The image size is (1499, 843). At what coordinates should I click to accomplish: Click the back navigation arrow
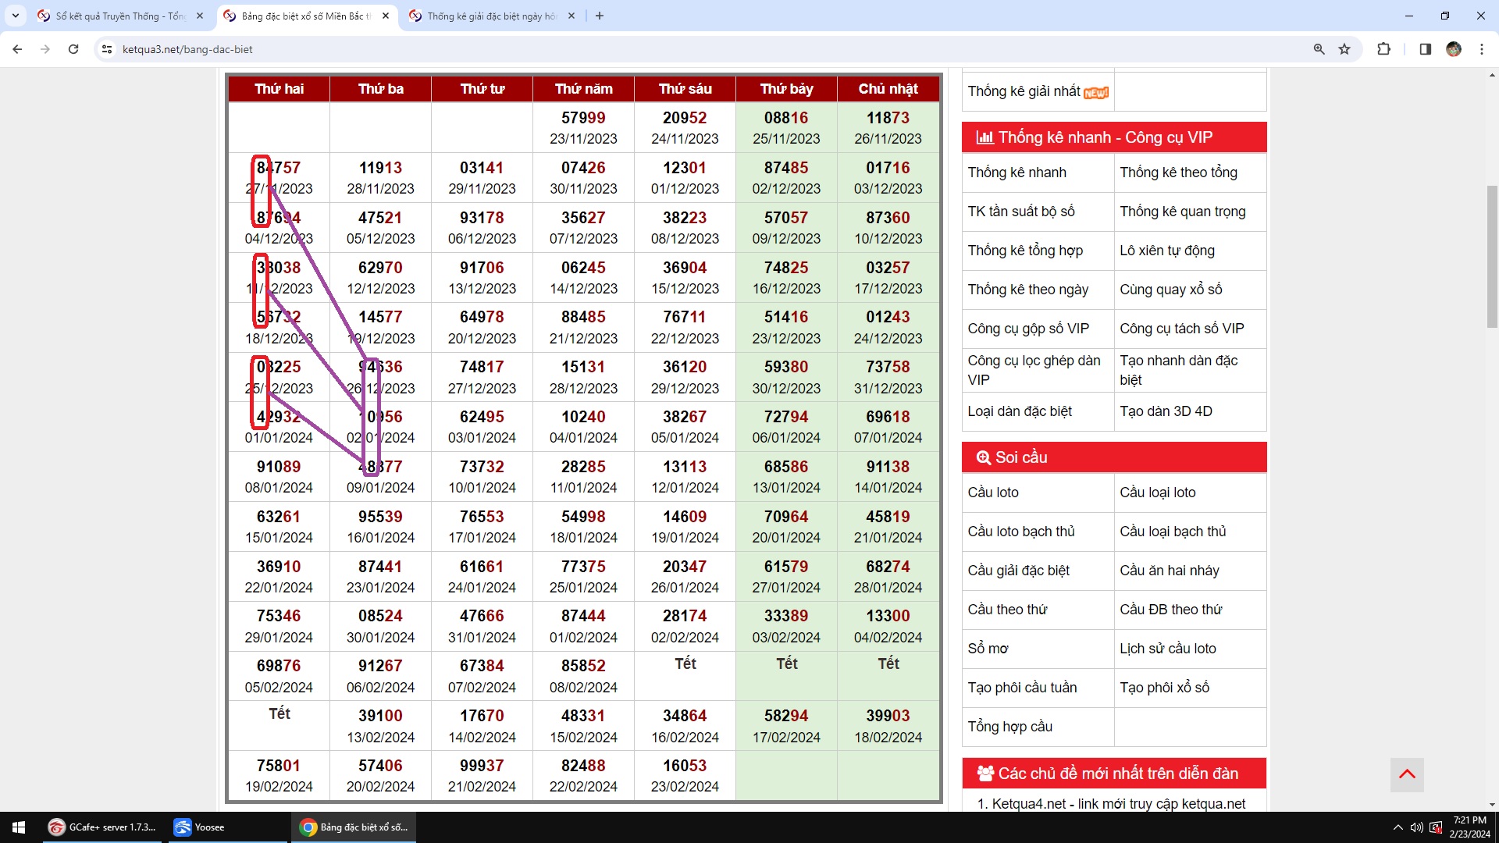(x=17, y=49)
